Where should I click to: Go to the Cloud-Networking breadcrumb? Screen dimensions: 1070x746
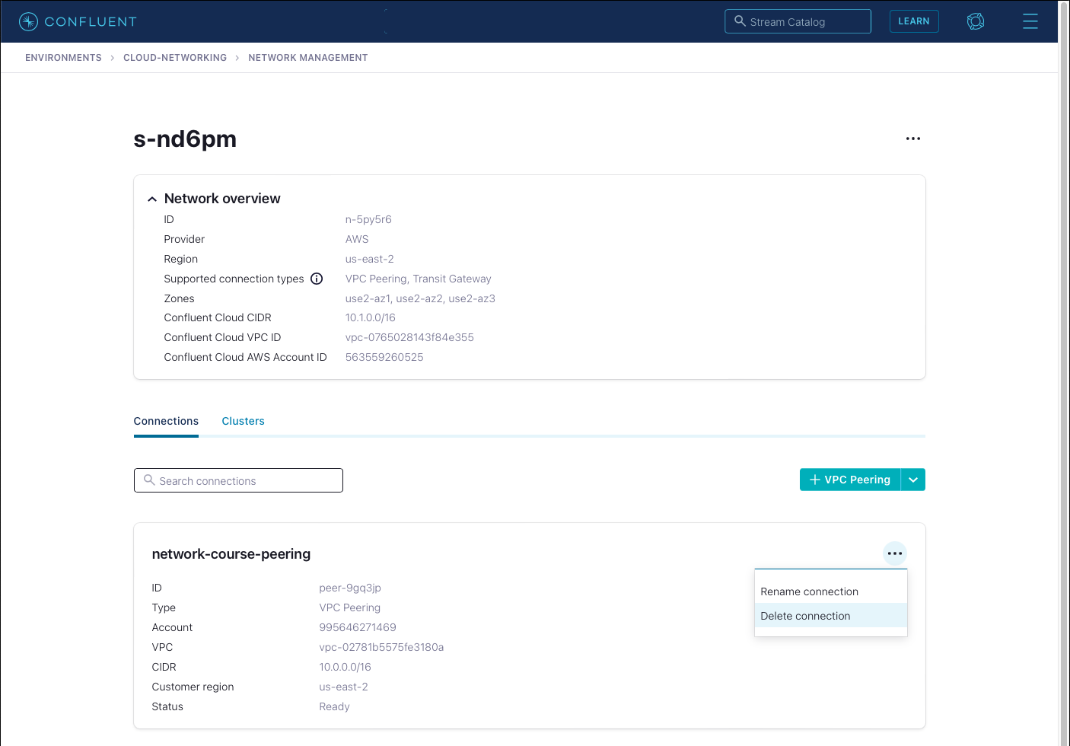point(175,58)
